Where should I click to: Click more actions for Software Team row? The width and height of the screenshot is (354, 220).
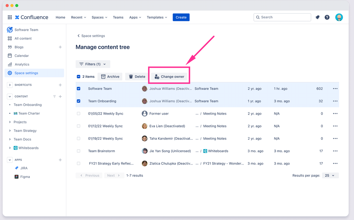(x=335, y=89)
